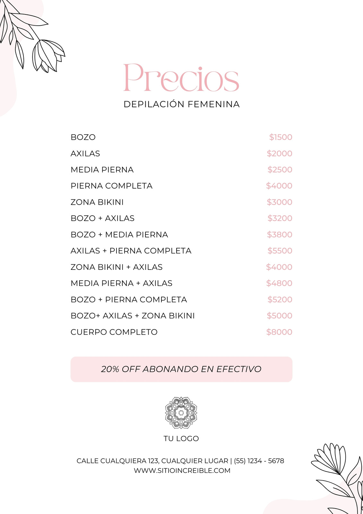Image resolution: width=363 pixels, height=514 pixels.
Task: Click BOZO + AXILAS combo label
Action: pyautogui.click(x=102, y=218)
